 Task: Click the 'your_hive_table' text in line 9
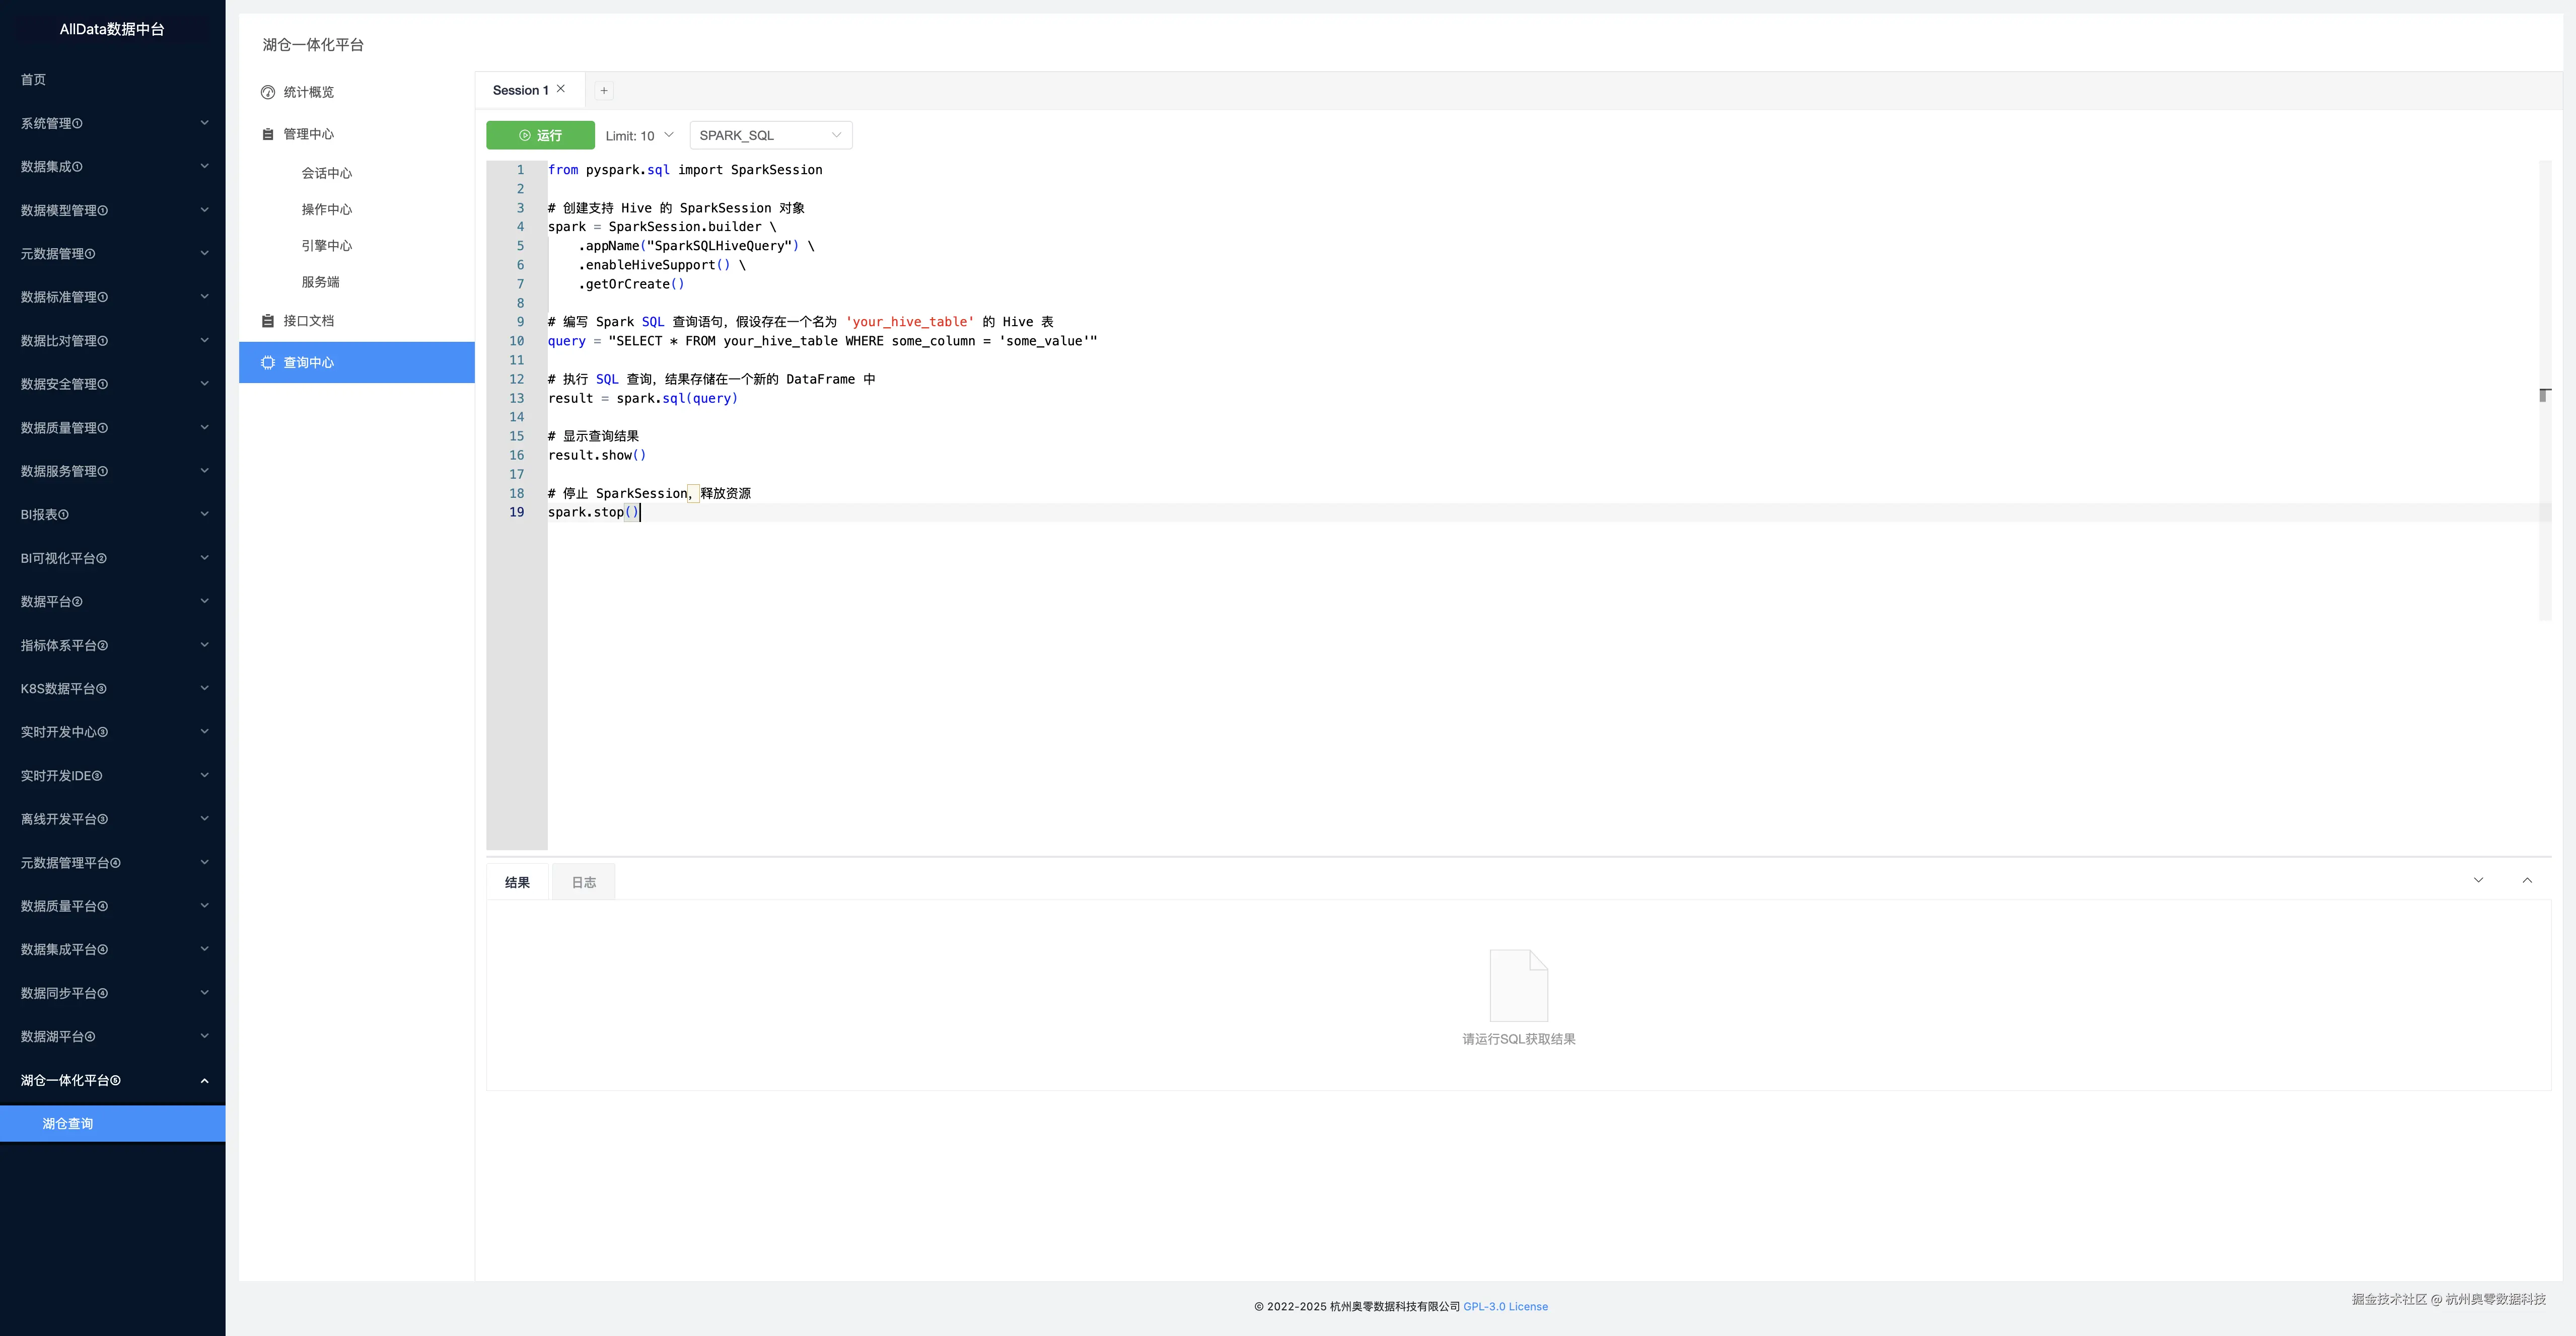[x=910, y=322]
